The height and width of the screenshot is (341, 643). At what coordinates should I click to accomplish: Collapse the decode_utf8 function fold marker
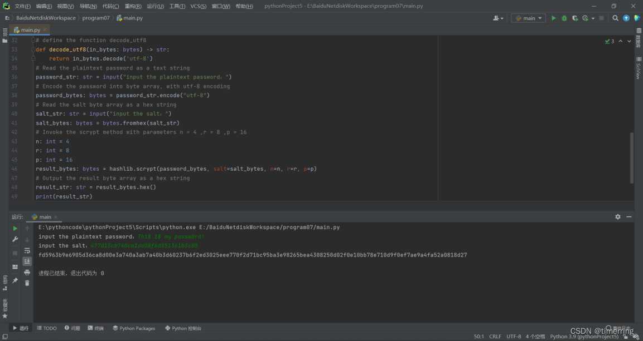(x=33, y=50)
